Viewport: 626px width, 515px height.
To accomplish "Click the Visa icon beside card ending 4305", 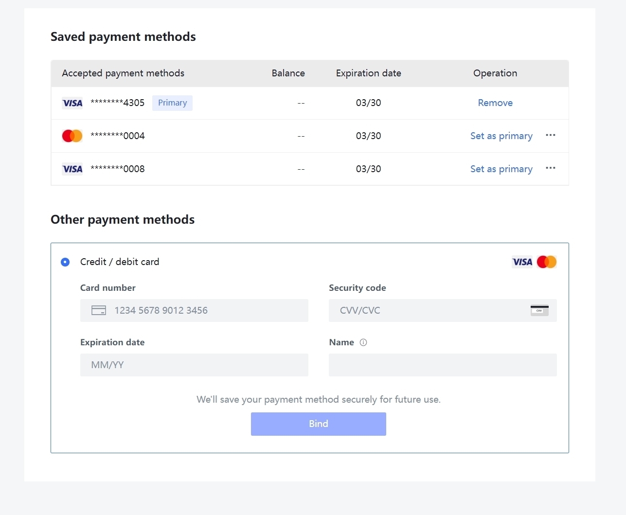I will [72, 103].
